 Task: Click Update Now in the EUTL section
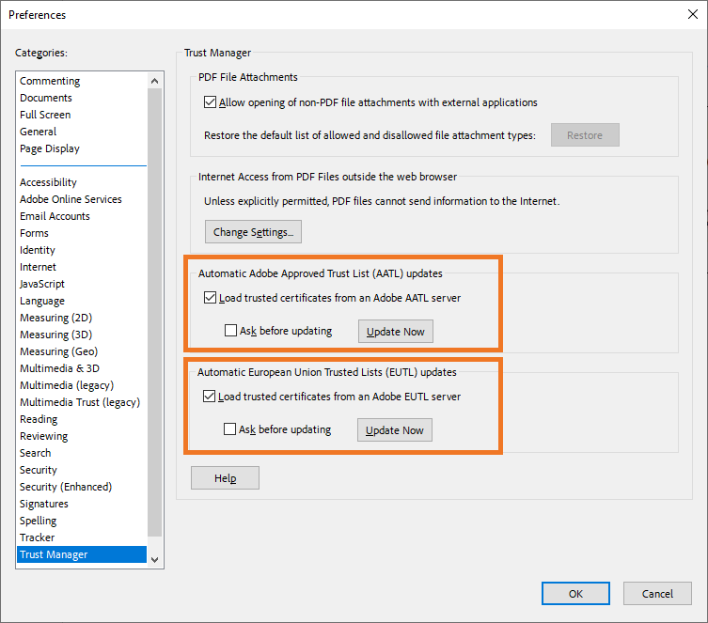pyautogui.click(x=395, y=430)
